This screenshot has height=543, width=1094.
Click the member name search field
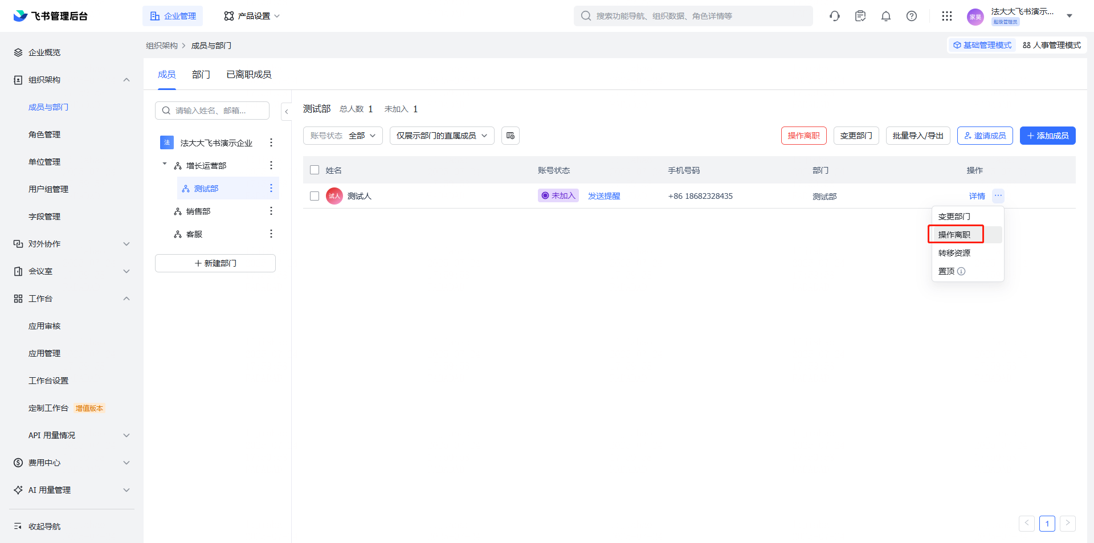point(217,111)
